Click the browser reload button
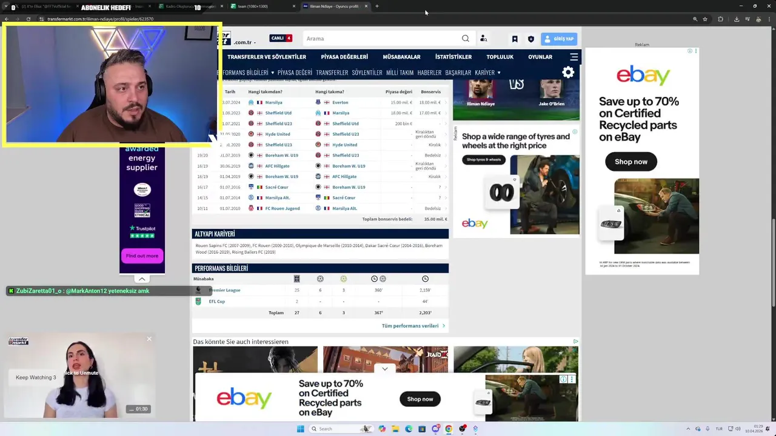776x436 pixels. pos(28,19)
